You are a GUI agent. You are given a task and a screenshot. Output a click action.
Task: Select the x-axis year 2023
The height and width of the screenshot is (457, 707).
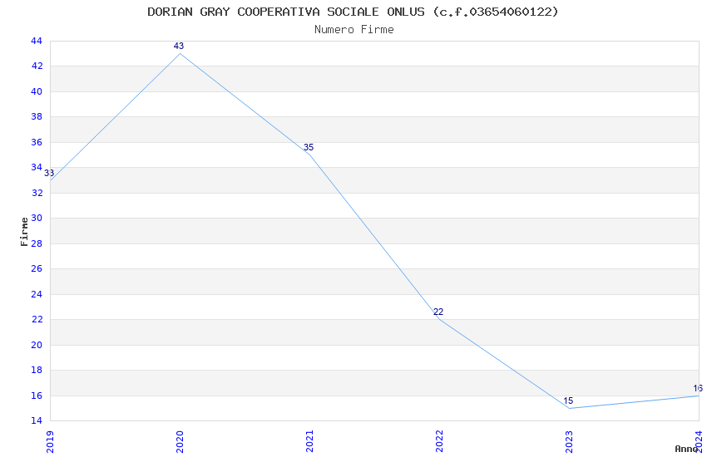[x=569, y=441]
